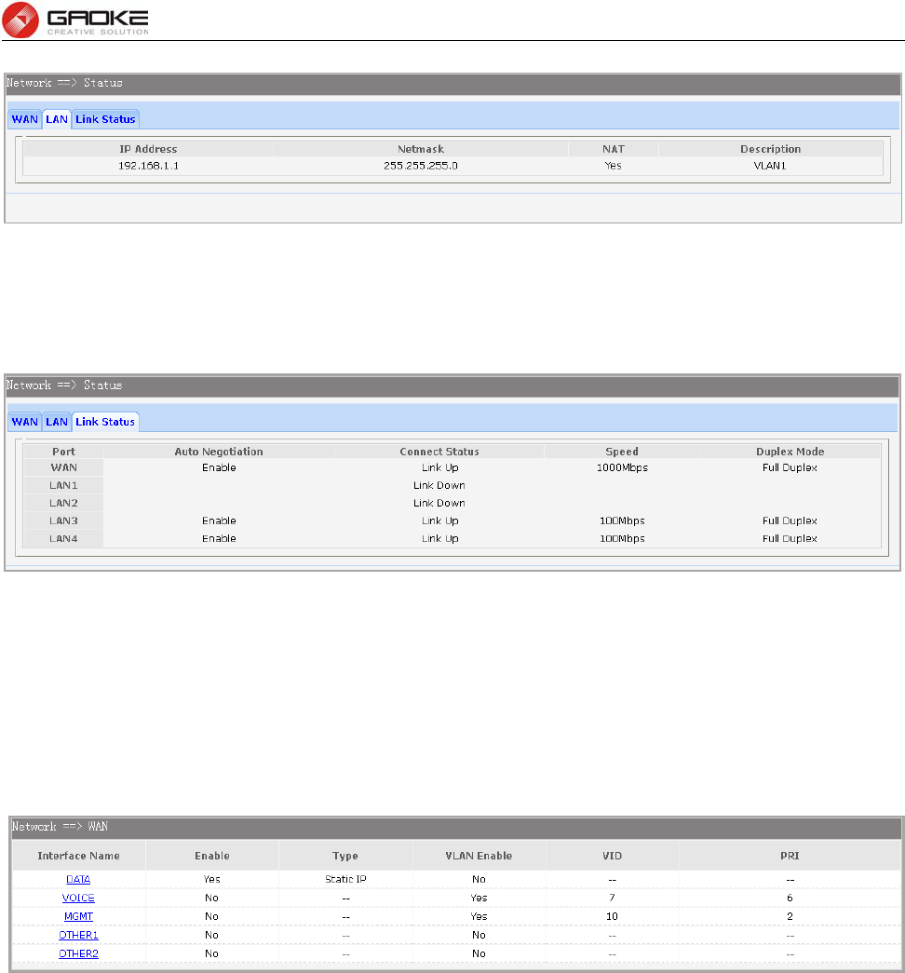This screenshot has height=973, width=905.
Task: Click MGMT row VID value 10
Action: pyautogui.click(x=612, y=916)
